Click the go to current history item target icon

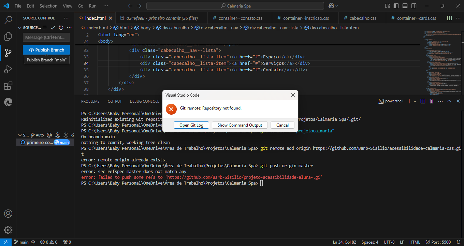[x=49, y=135]
